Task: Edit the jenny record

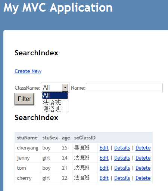Action: [104, 158]
